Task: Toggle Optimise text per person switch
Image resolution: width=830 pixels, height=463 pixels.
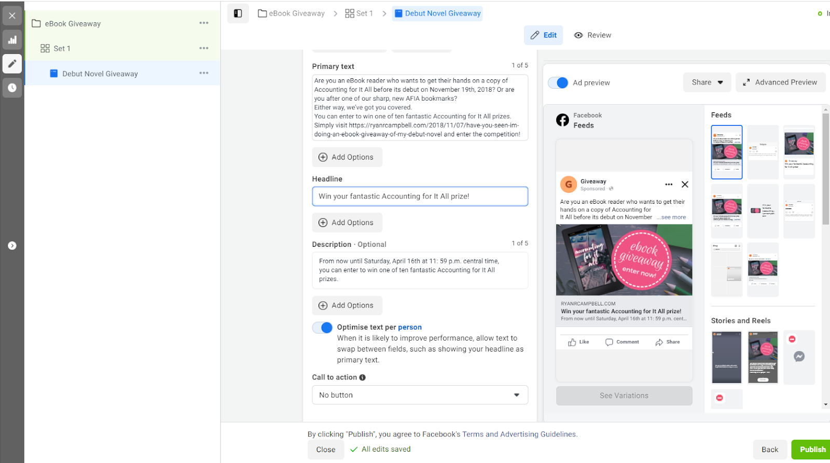Action: [322, 328]
